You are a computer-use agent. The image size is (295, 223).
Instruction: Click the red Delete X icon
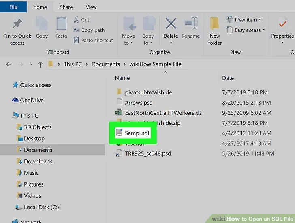(171, 24)
